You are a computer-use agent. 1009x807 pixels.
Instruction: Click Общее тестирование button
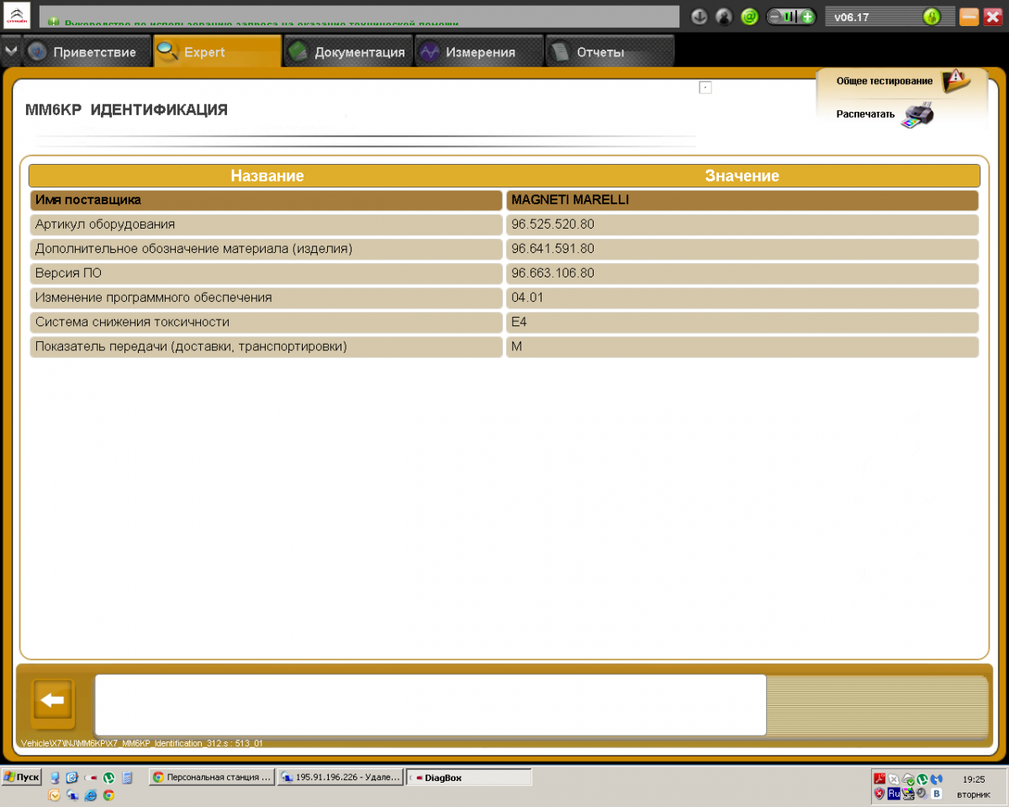point(885,81)
